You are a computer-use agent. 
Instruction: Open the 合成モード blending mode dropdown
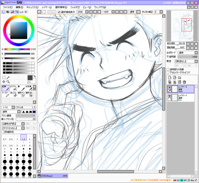click(x=196, y=52)
